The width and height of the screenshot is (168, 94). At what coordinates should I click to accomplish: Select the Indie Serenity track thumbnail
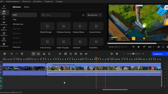point(47,42)
